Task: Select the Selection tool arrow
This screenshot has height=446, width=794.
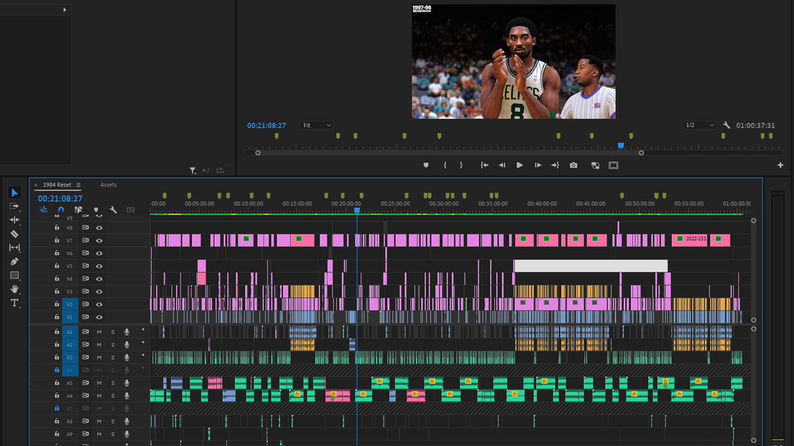Action: [15, 192]
